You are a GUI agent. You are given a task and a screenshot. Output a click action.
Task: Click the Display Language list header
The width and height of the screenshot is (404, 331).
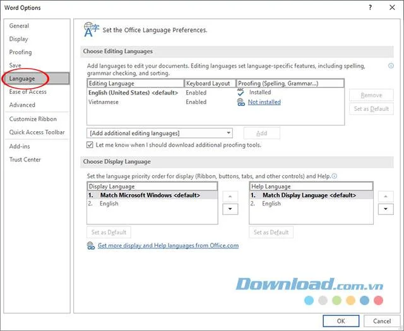(x=152, y=187)
